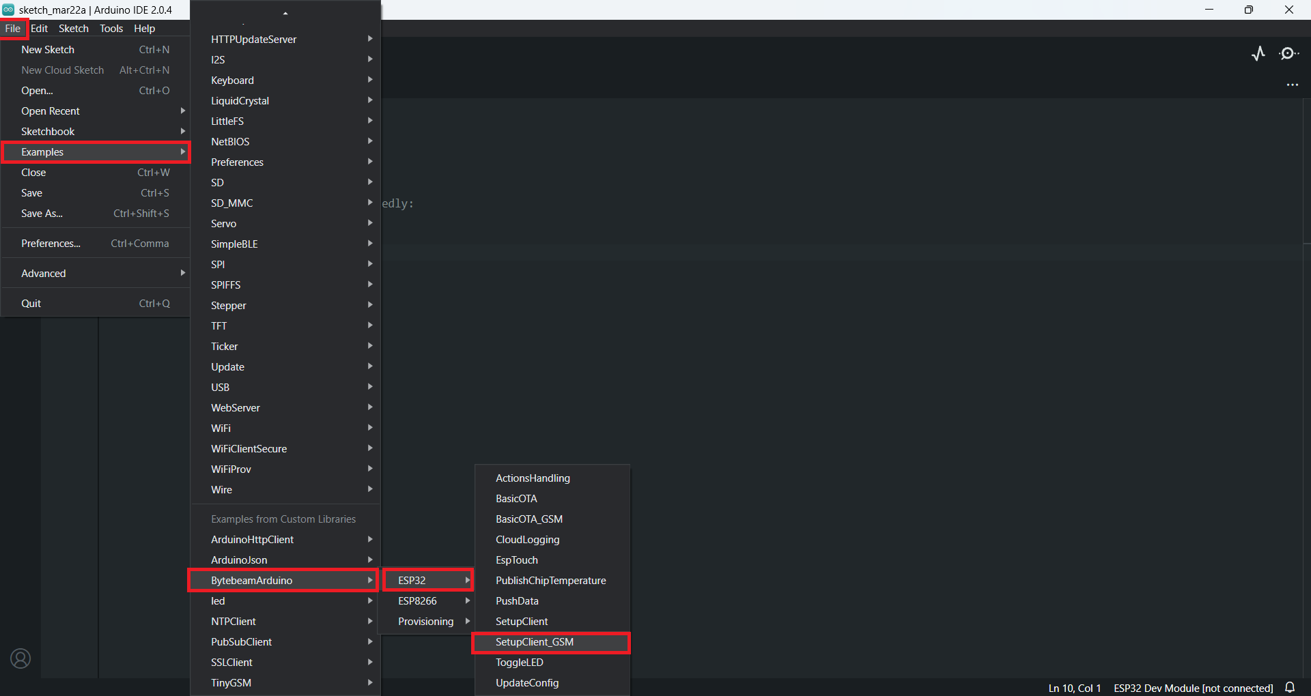Expand ArduinoJson examples
The image size is (1311, 696).
[285, 560]
